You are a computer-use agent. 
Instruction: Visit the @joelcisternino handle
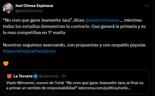[29, 11]
